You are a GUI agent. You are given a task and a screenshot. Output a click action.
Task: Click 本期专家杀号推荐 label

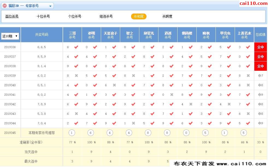(x=42, y=133)
